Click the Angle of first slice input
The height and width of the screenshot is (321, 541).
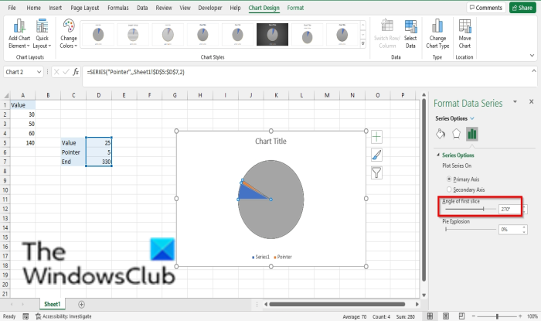click(x=510, y=209)
